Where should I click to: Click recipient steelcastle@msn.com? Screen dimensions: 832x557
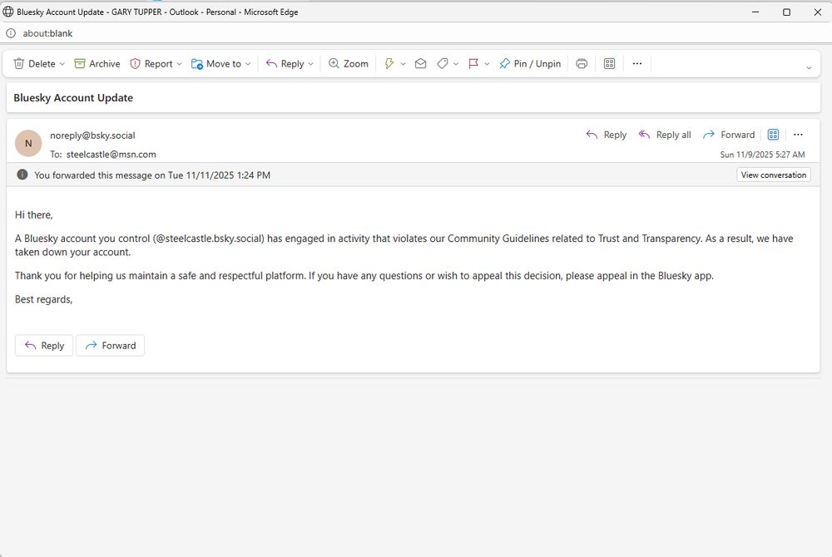coord(111,155)
